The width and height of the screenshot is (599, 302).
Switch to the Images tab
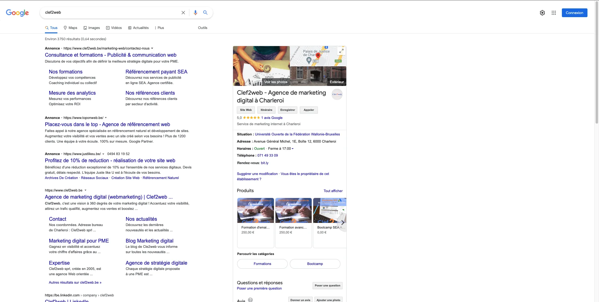[x=92, y=28]
